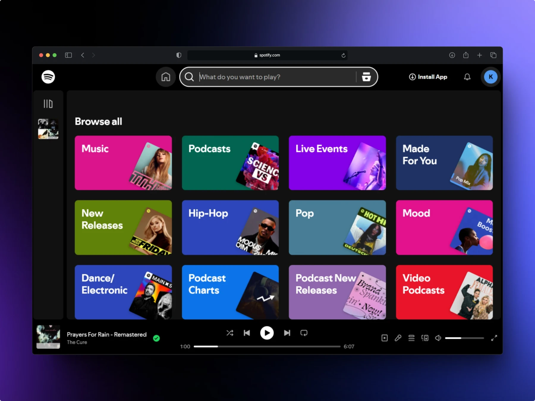Click the now playing album cover
The height and width of the screenshot is (401, 535).
tap(48, 337)
